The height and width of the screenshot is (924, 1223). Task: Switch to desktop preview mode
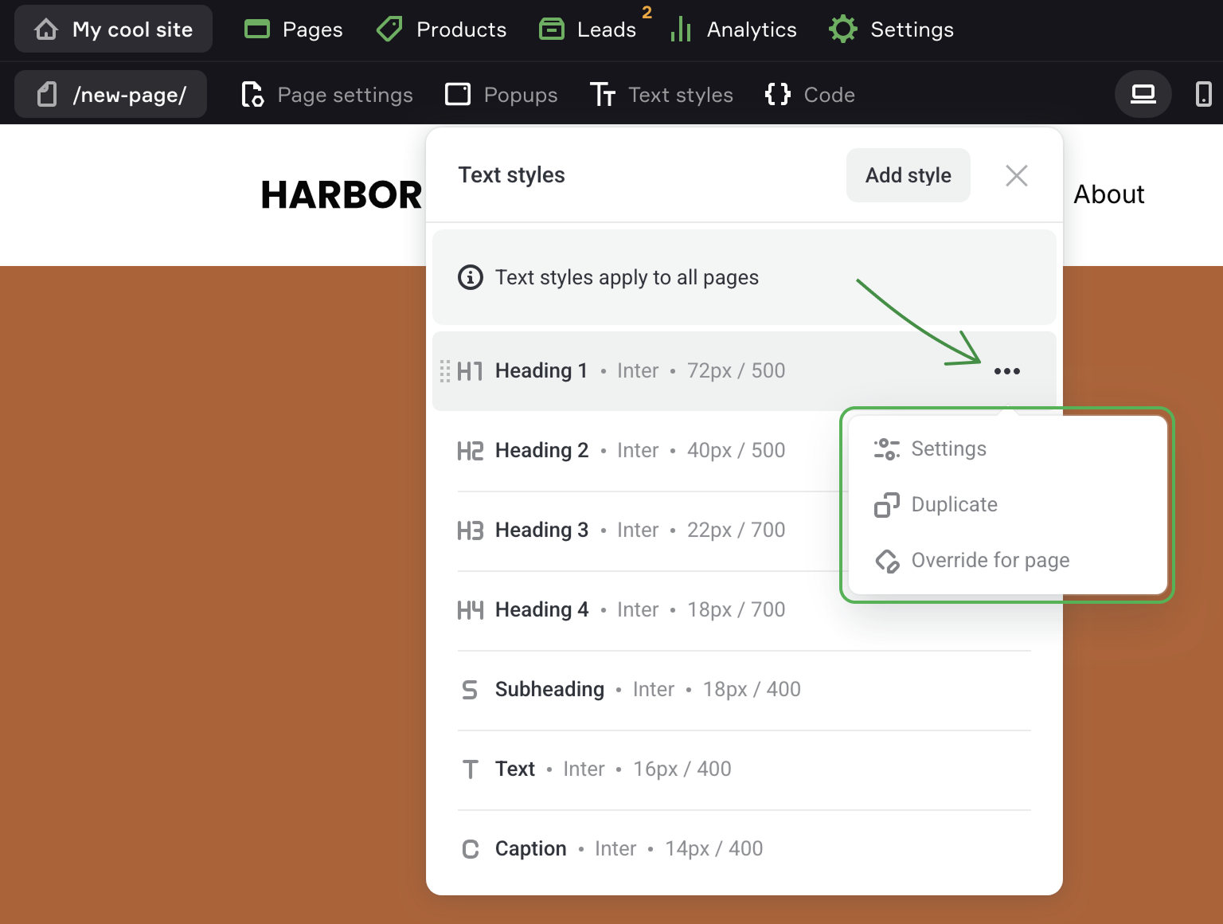coord(1143,95)
